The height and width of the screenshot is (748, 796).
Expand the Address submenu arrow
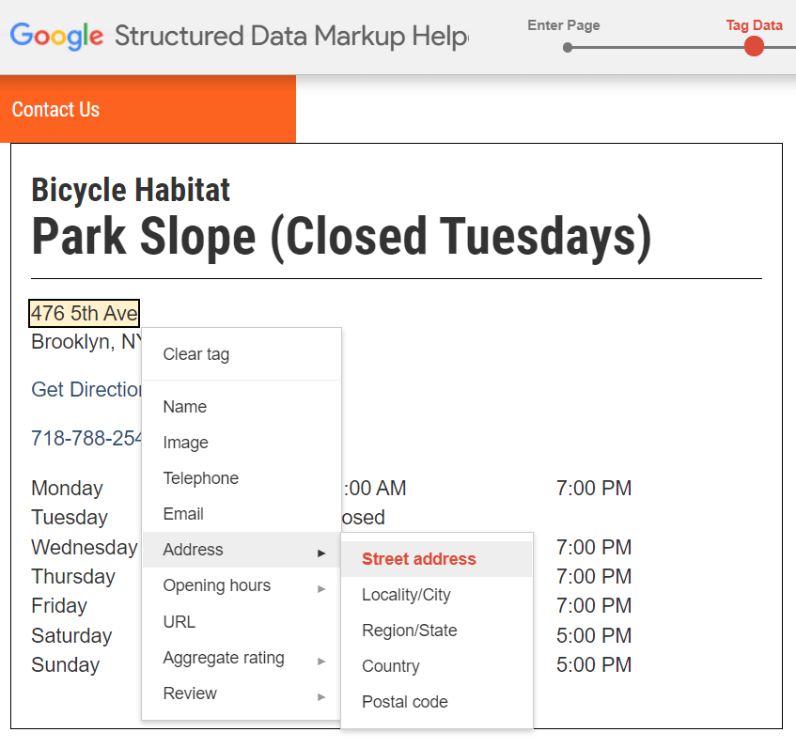point(320,553)
